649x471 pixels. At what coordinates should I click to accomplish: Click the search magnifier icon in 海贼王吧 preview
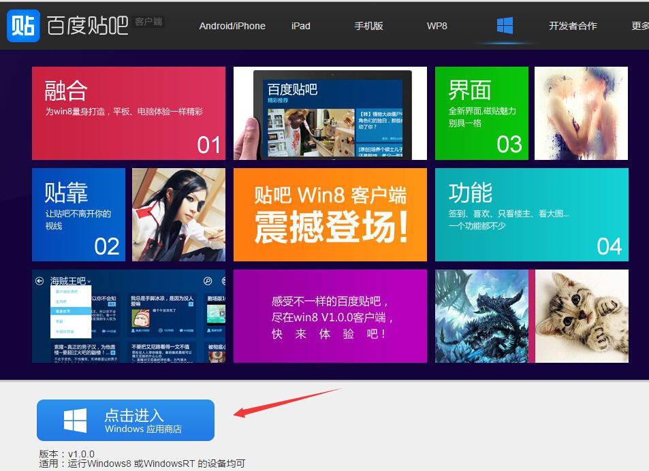[x=208, y=280]
